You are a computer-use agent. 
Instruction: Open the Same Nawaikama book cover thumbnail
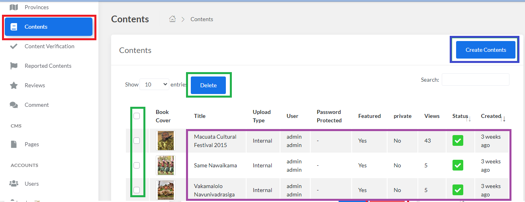point(165,165)
